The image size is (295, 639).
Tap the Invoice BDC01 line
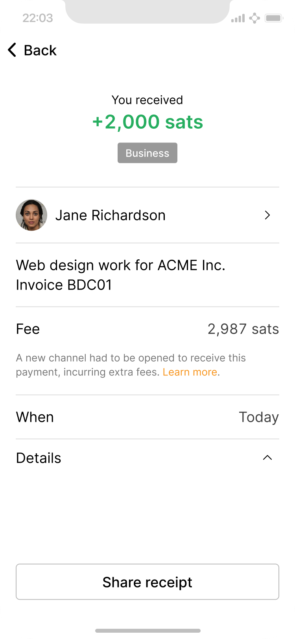tap(64, 285)
